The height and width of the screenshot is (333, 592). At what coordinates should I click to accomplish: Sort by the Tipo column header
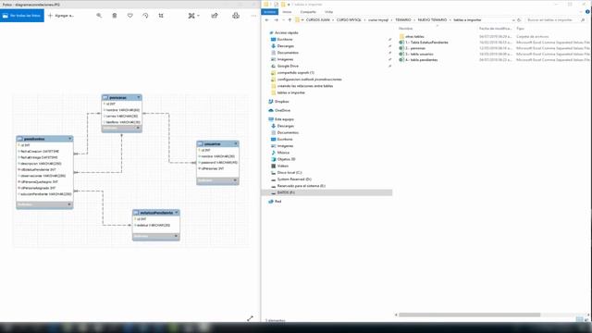coord(520,29)
